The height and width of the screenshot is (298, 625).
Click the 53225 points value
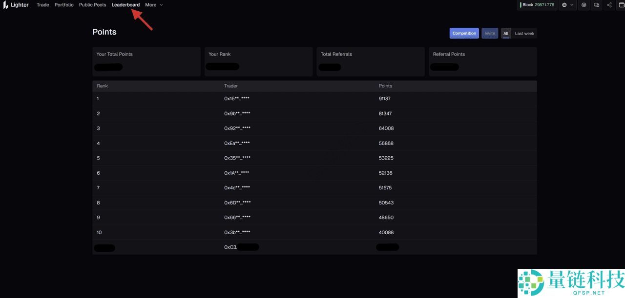pyautogui.click(x=386, y=158)
